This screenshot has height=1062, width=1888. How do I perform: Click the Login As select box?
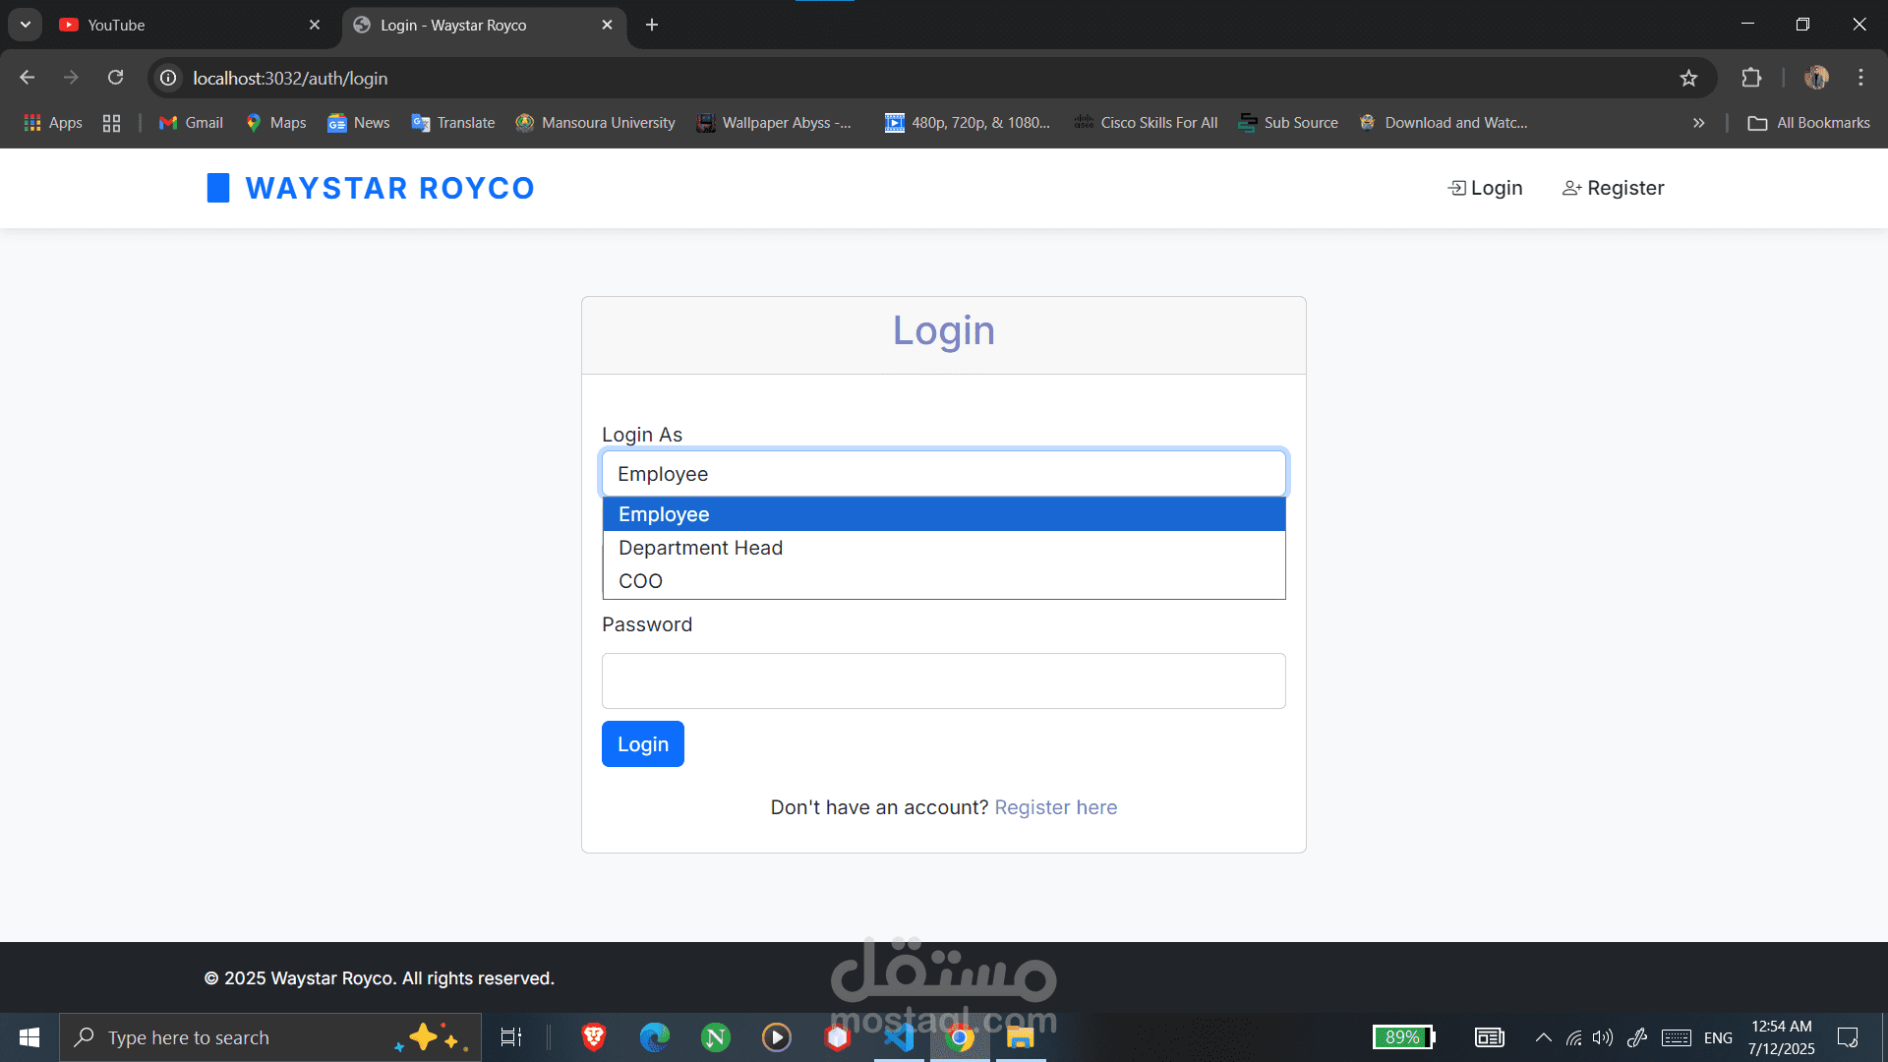[944, 474]
